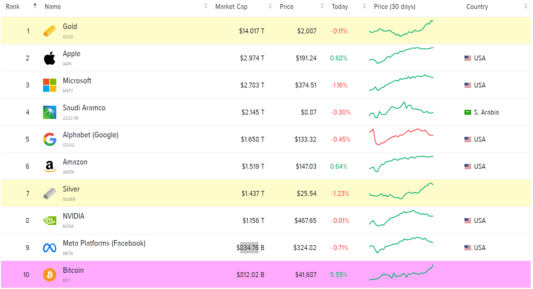
Task: Click Microsoft's -1.16% today change
Action: (339, 85)
